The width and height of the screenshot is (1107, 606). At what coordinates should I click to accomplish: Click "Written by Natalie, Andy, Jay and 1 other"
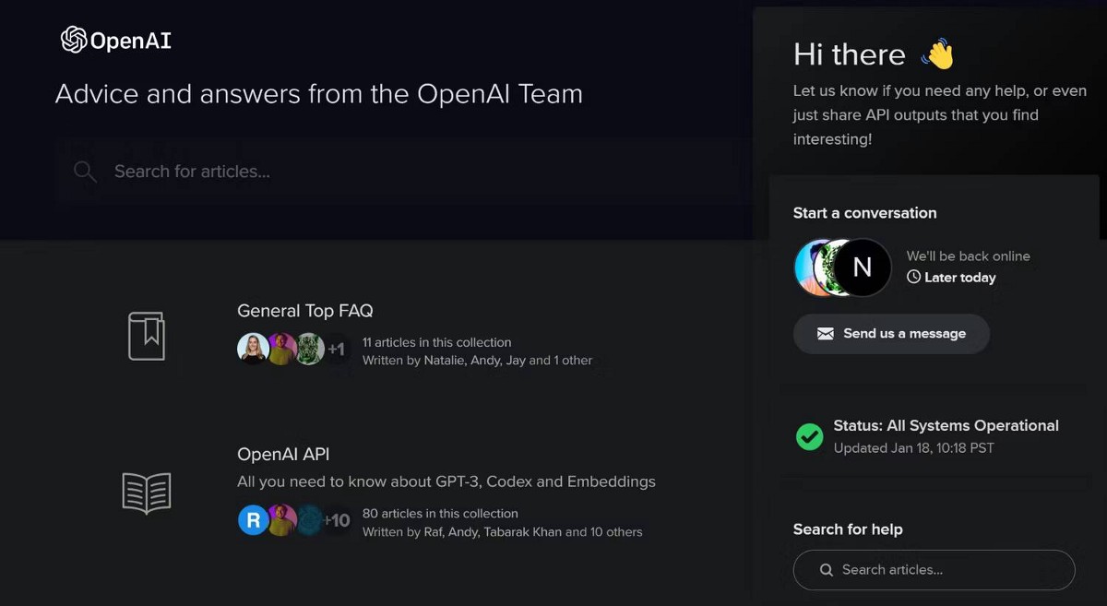point(478,360)
